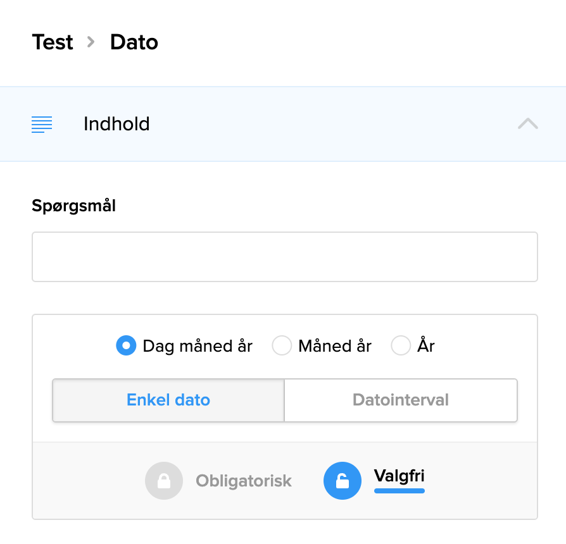Select the 'Dag måned år' radio button
566x544 pixels.
125,346
